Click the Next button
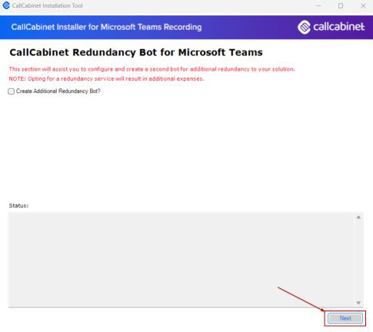The image size is (373, 332). click(x=345, y=318)
